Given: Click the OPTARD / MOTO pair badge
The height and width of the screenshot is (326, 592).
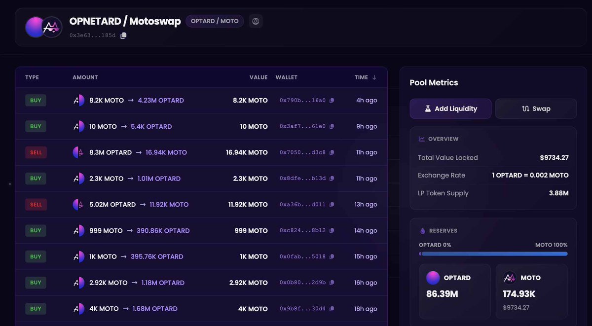Looking at the screenshot, I should 215,21.
